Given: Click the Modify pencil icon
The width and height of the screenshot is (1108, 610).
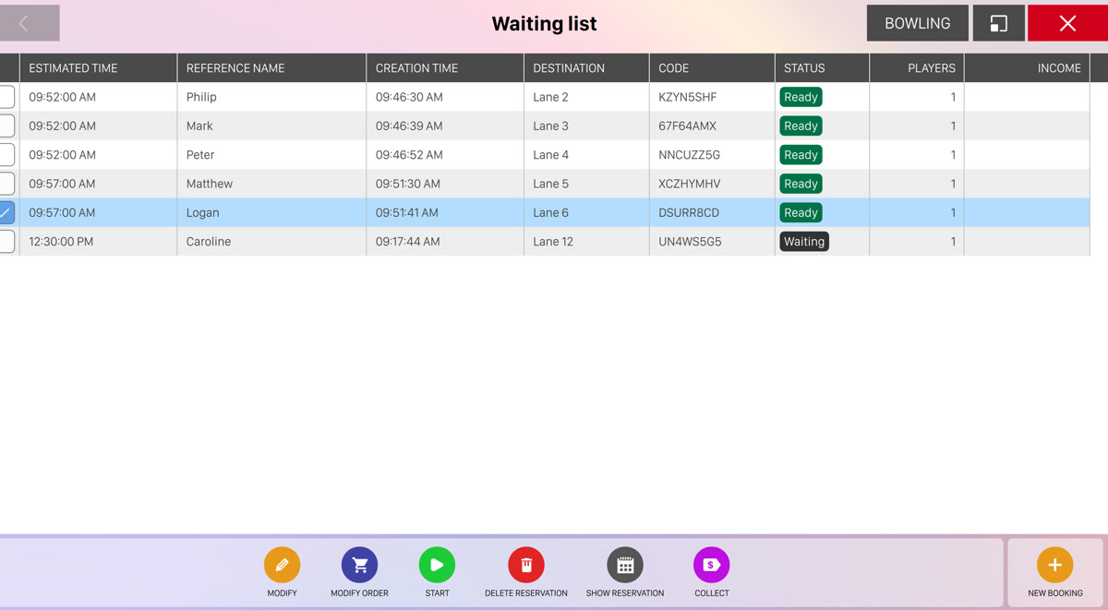Looking at the screenshot, I should (282, 565).
